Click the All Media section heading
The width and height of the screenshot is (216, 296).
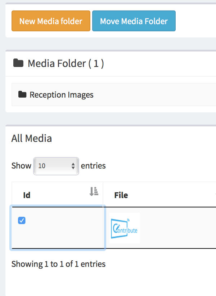pyautogui.click(x=32, y=138)
